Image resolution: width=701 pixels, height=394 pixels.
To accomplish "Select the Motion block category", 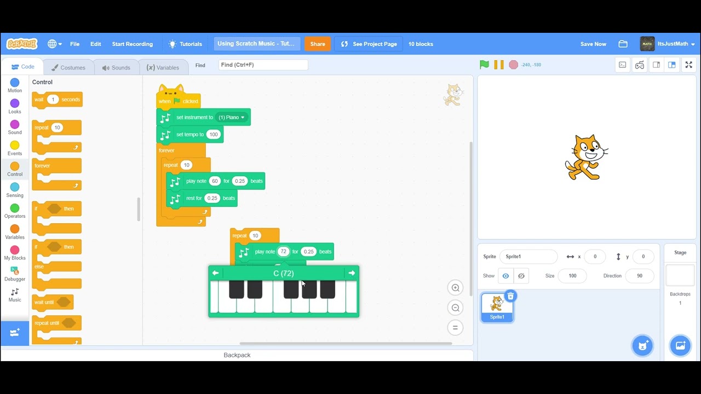I will tap(15, 86).
